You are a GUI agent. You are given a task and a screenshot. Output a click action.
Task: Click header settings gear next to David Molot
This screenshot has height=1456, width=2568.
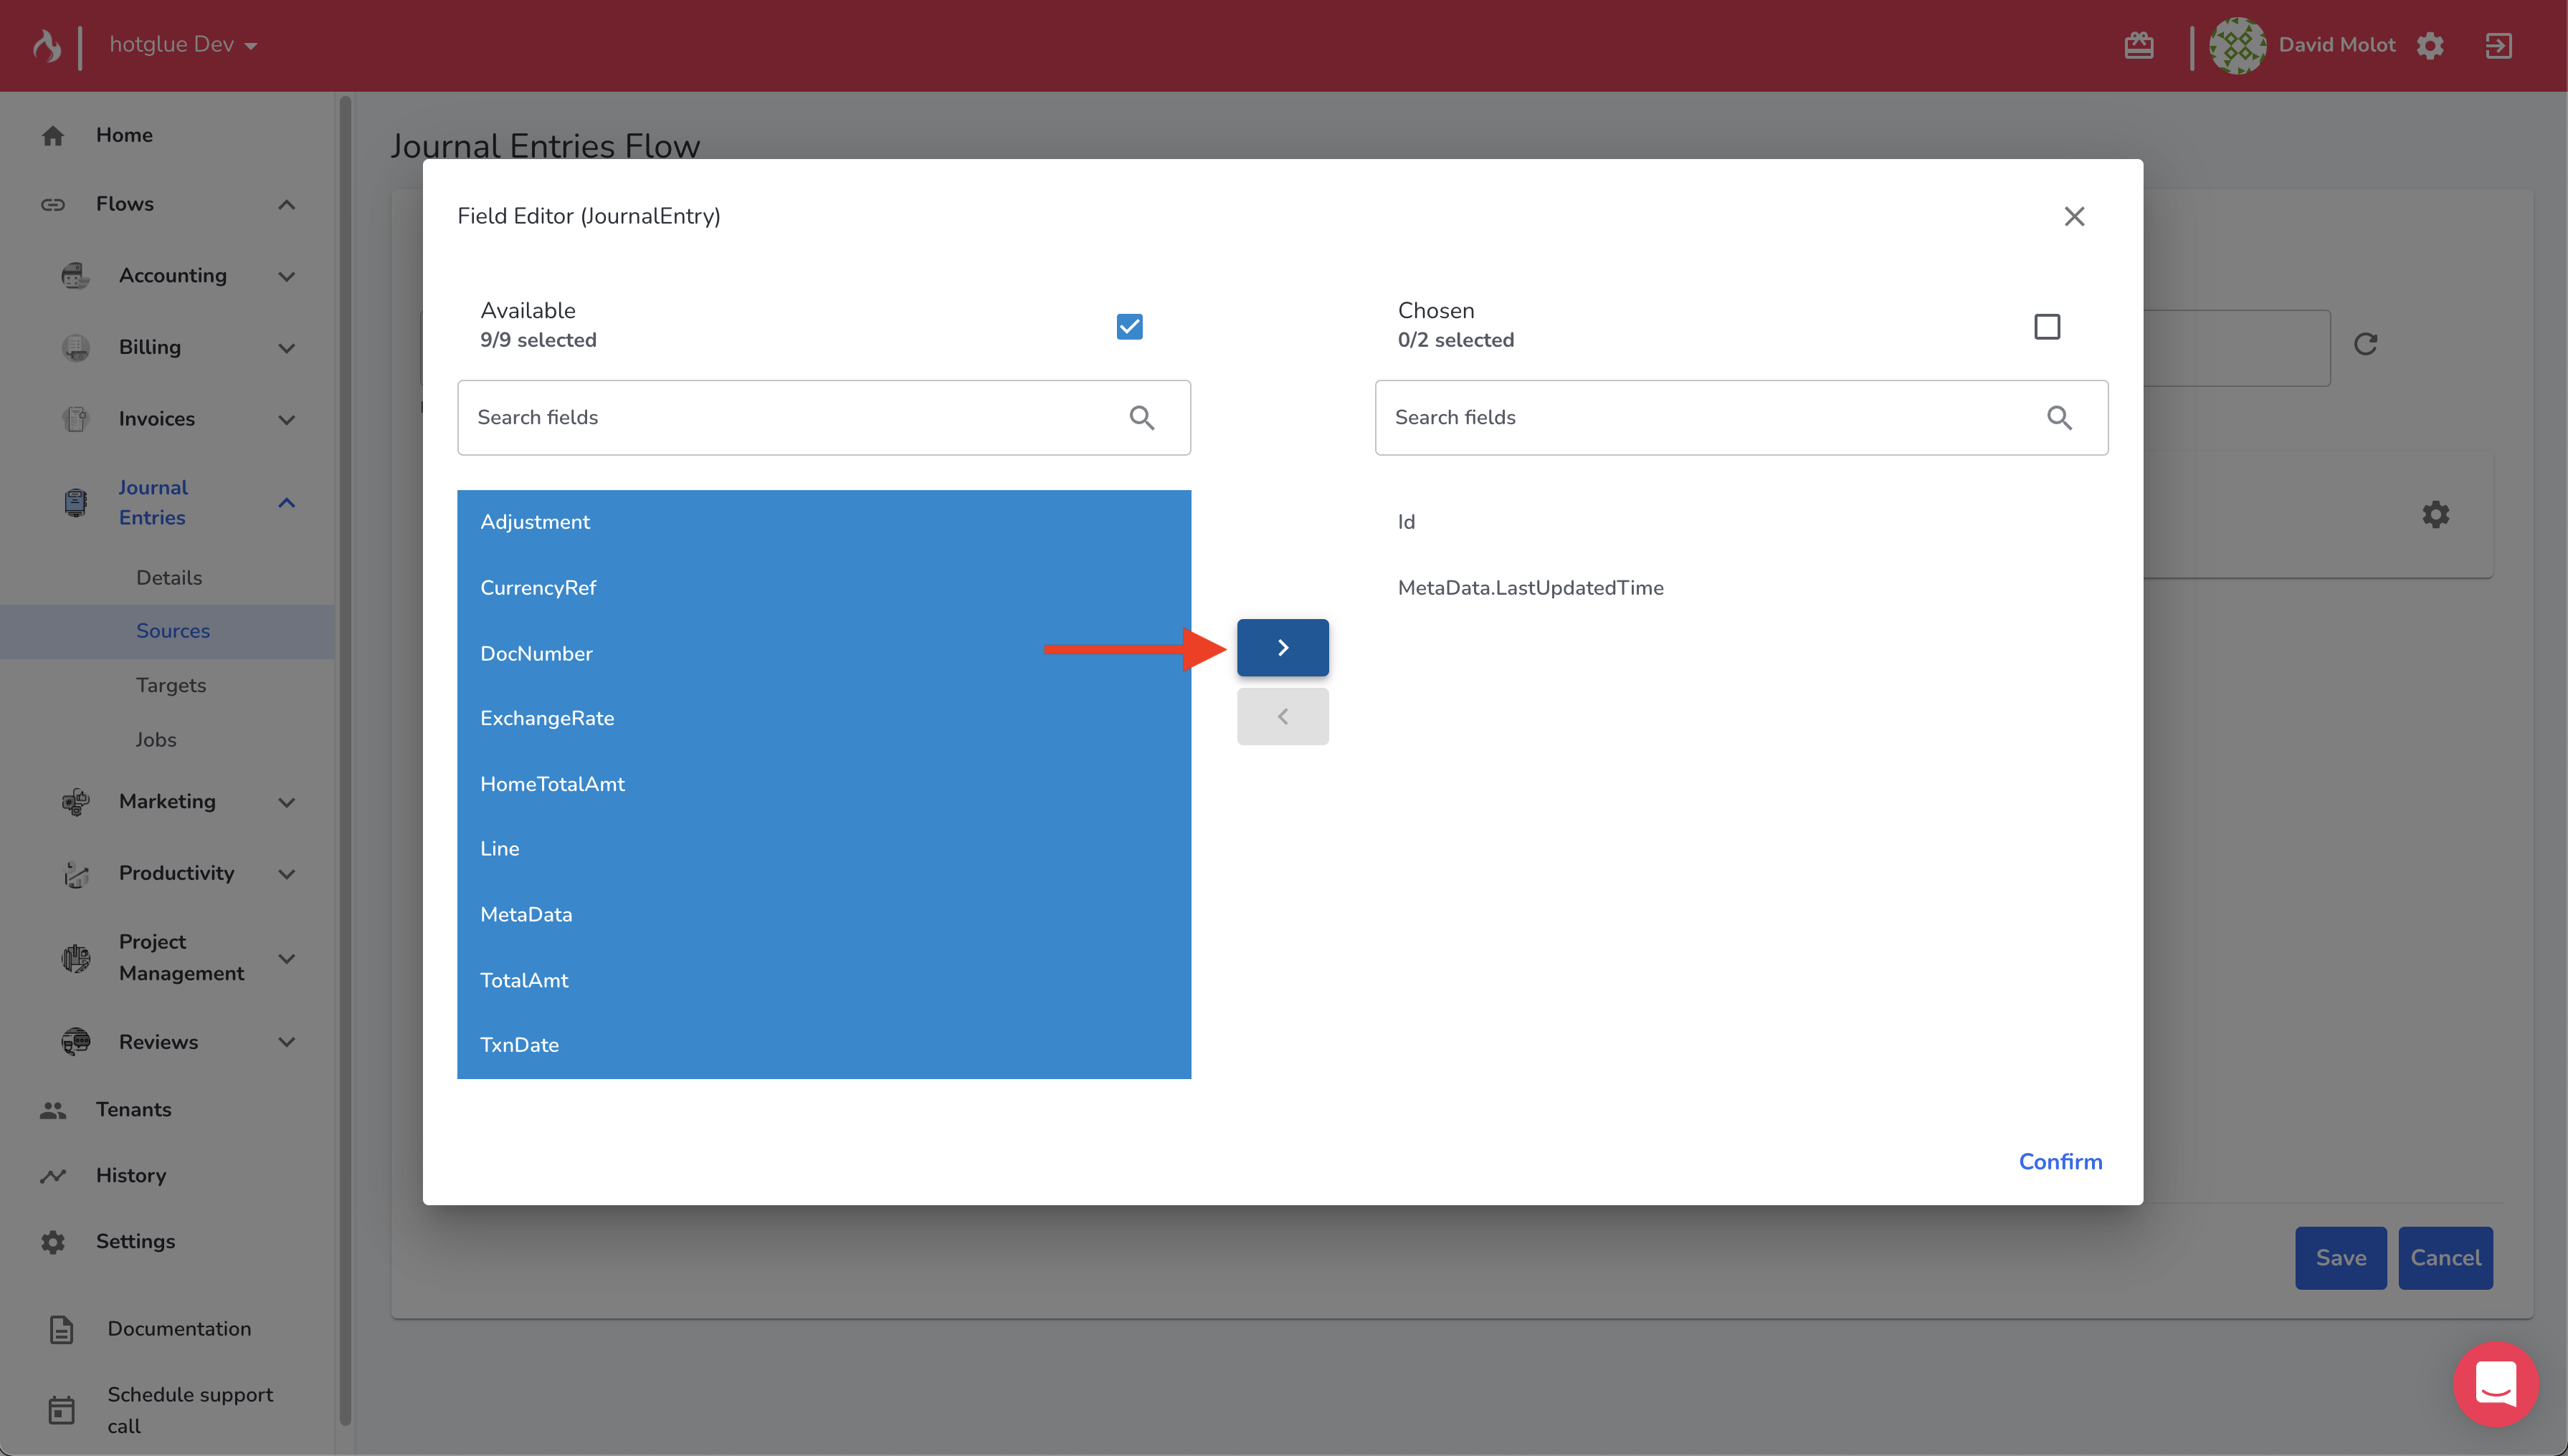[2430, 45]
